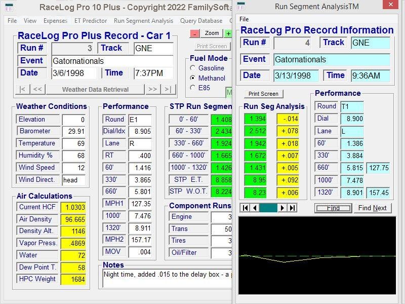405x304 pixels.
Task: Click the Weather Data Retrieval button
Action: tap(95, 90)
